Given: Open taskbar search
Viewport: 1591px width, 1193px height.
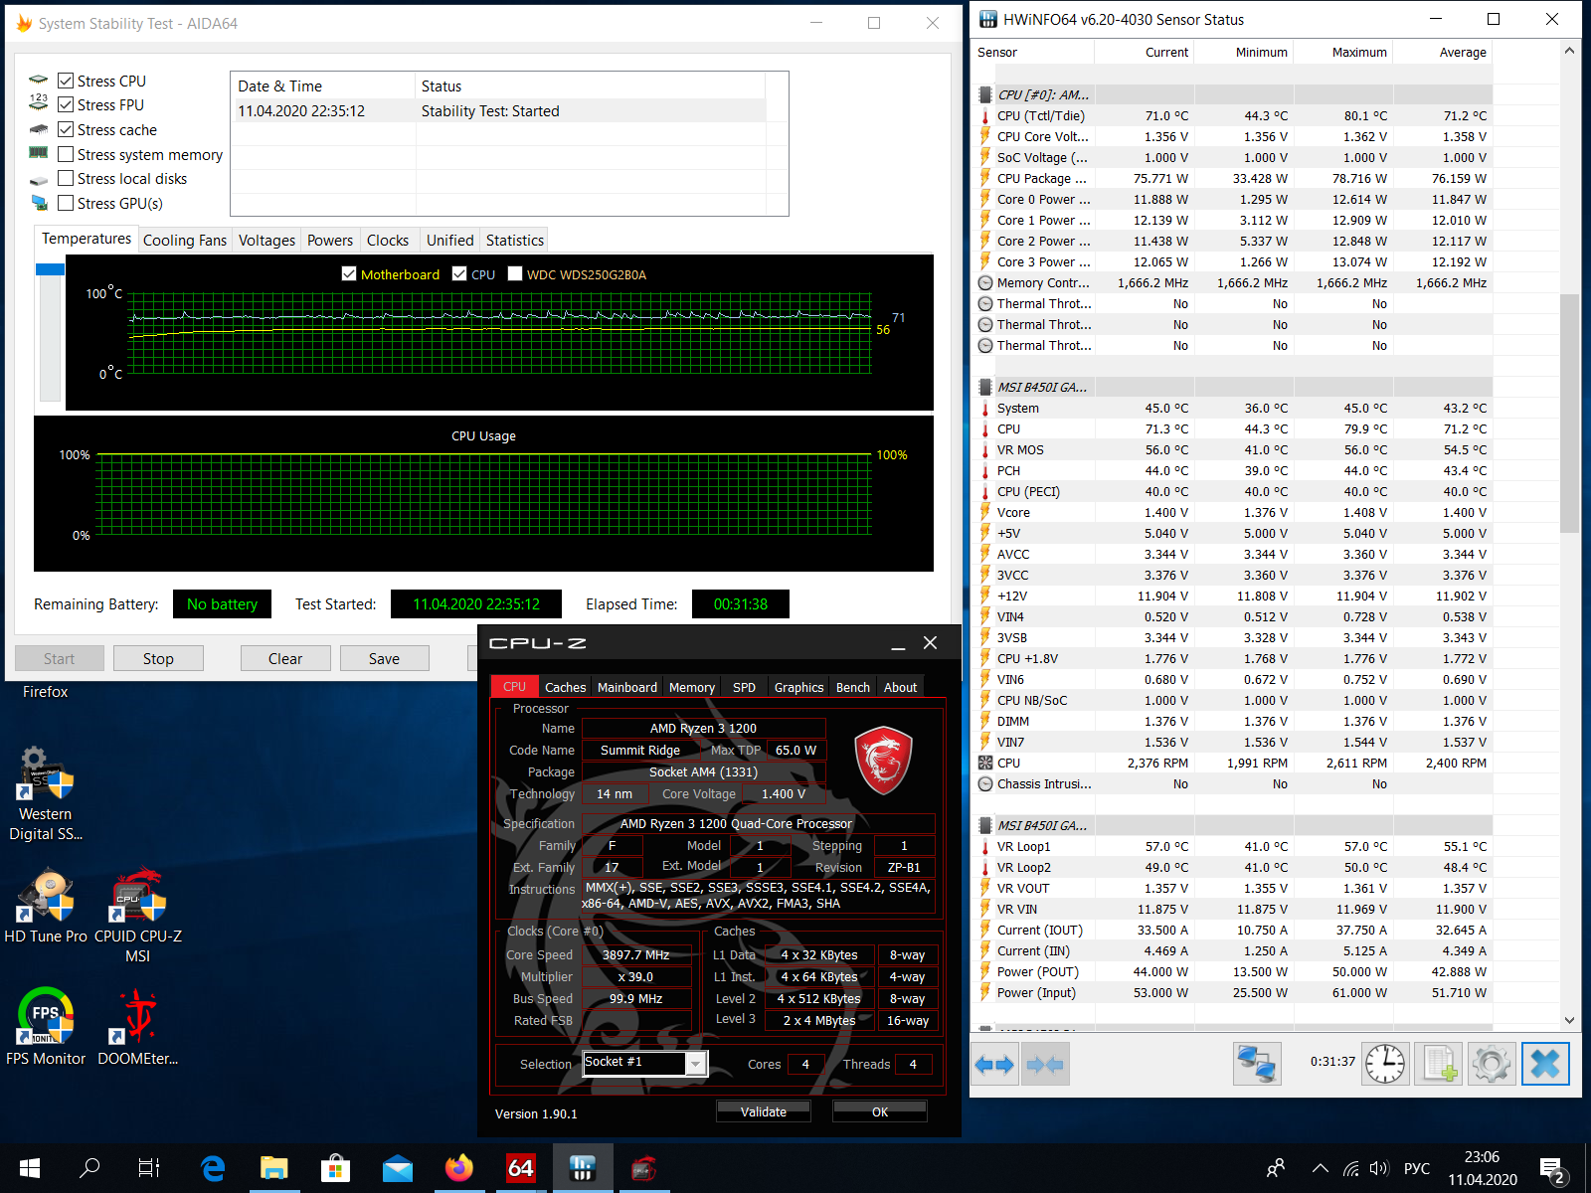Looking at the screenshot, I should pyautogui.click(x=89, y=1168).
